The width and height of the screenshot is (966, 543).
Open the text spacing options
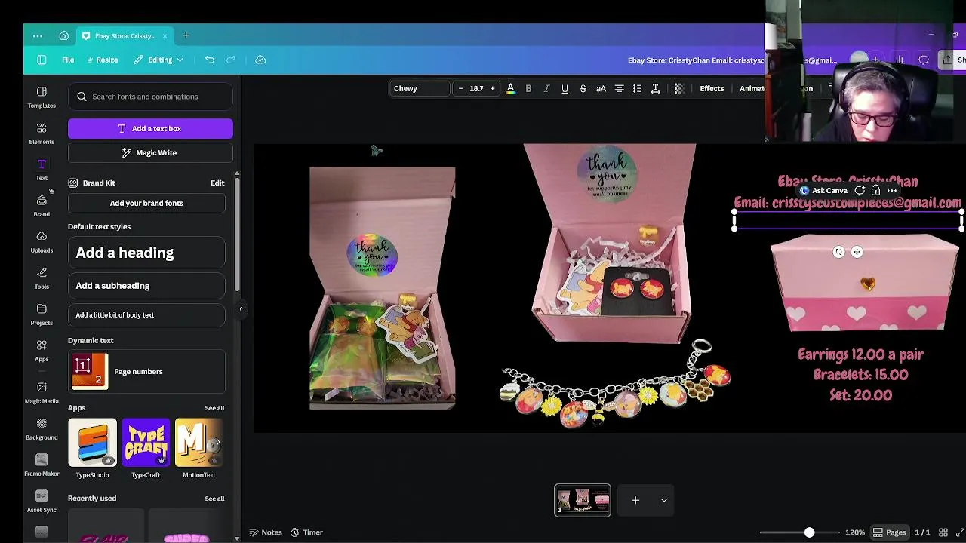click(x=655, y=88)
